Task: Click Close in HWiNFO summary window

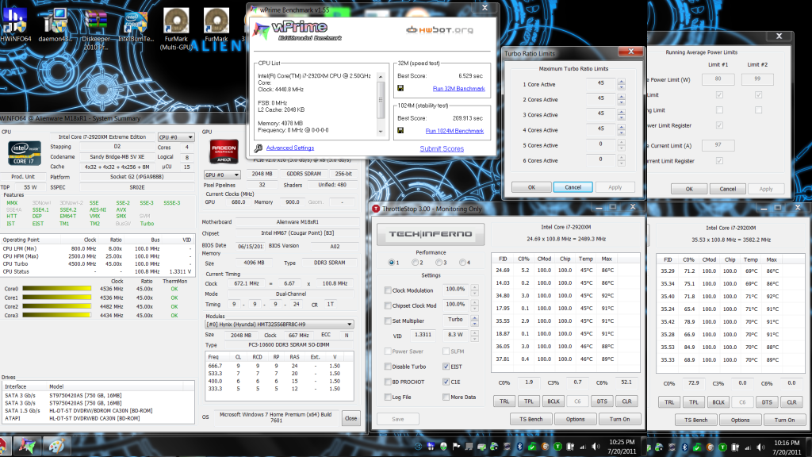Action: [350, 418]
